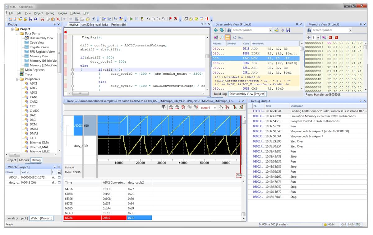The image size is (373, 235).
Task: Click the blue save icon in Disassembly View
Action: click(288, 30)
